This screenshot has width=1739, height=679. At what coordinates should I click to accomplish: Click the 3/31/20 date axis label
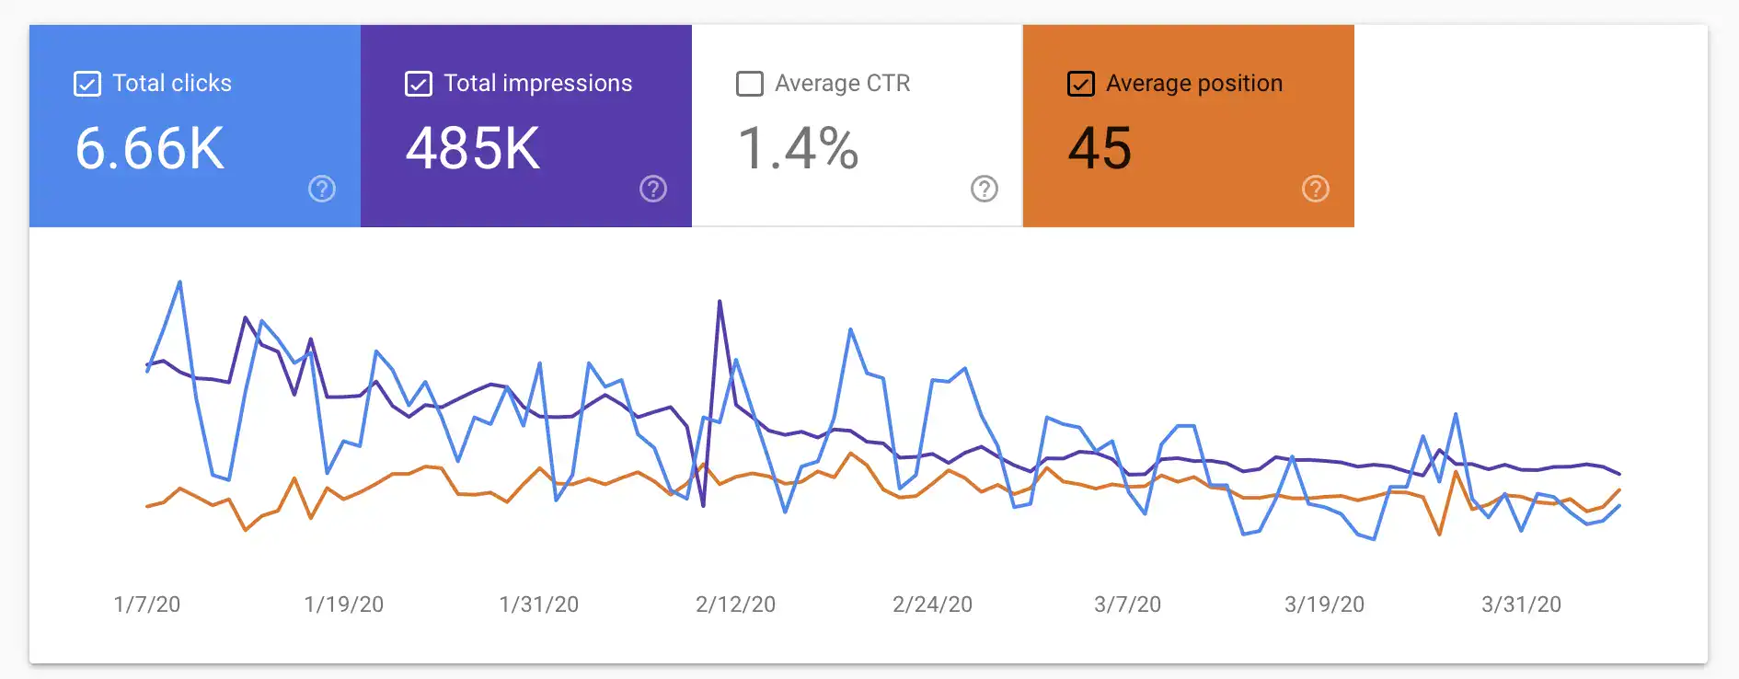[x=1521, y=604]
